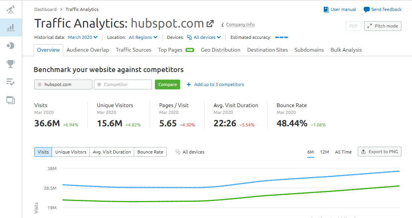
Task: Click the estimated accuracy dashes indicator
Action: pos(282,37)
